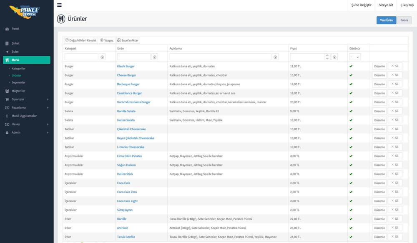Screen dimensions: 417x243
Task: Click the Açıklama column filter icon
Action: pyautogui.click(x=275, y=57)
